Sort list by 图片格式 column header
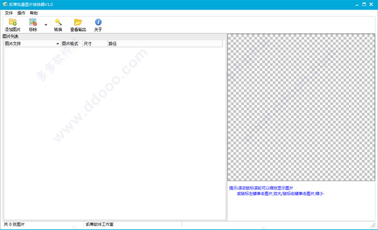The width and height of the screenshot is (378, 230). click(72, 43)
